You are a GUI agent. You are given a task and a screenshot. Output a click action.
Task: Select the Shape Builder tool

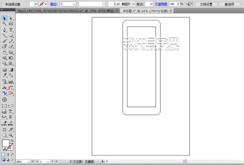click(4, 63)
